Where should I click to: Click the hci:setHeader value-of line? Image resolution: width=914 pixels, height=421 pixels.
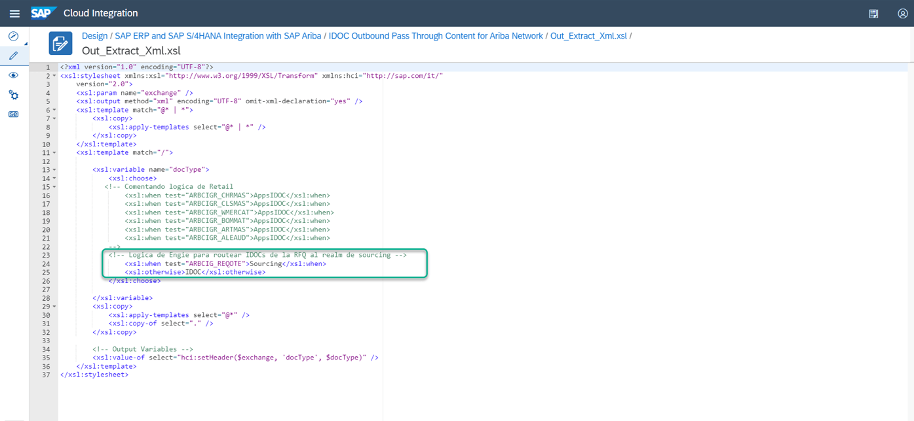point(235,358)
